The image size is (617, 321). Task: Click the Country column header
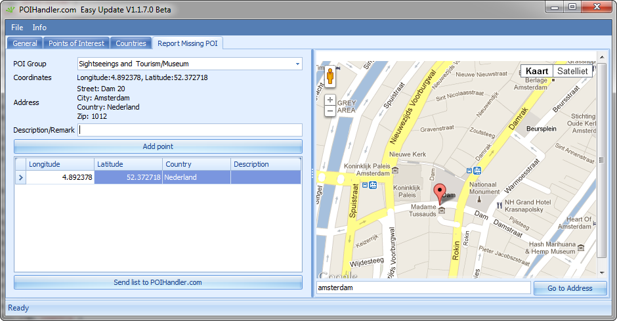pos(197,164)
